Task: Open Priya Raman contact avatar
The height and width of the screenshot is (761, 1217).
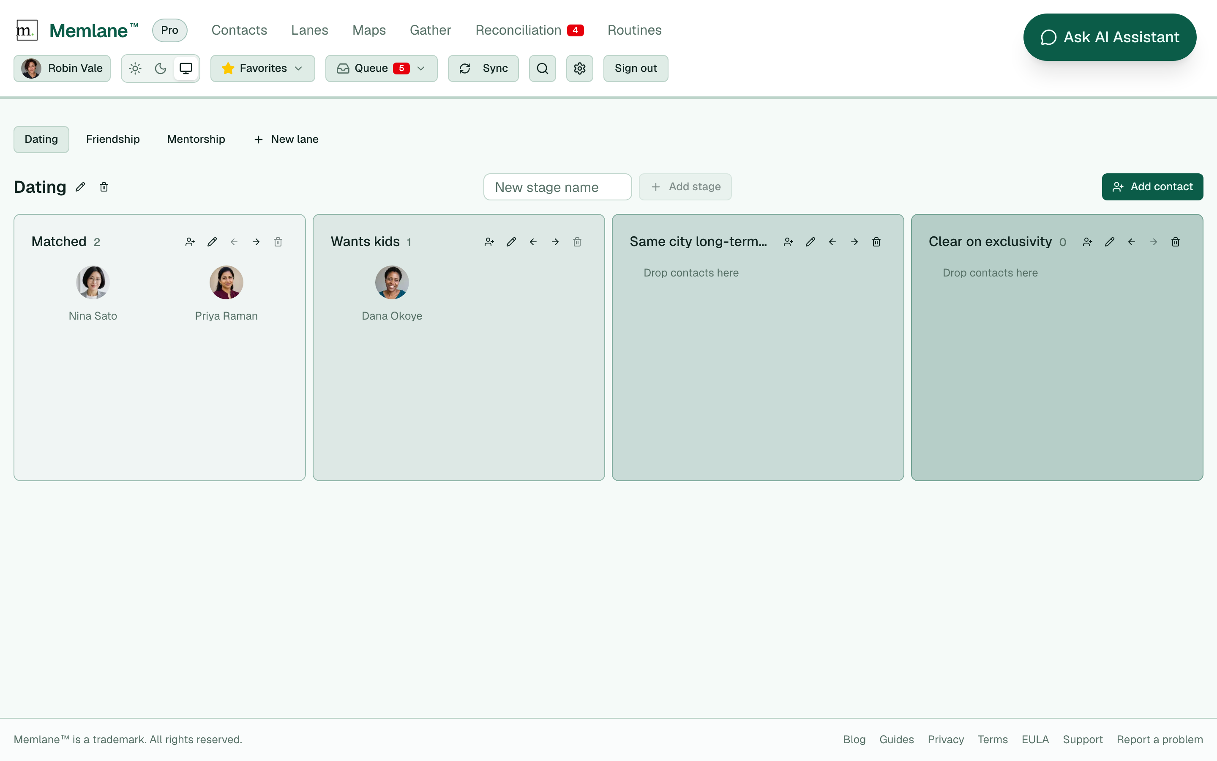Action: pyautogui.click(x=226, y=282)
